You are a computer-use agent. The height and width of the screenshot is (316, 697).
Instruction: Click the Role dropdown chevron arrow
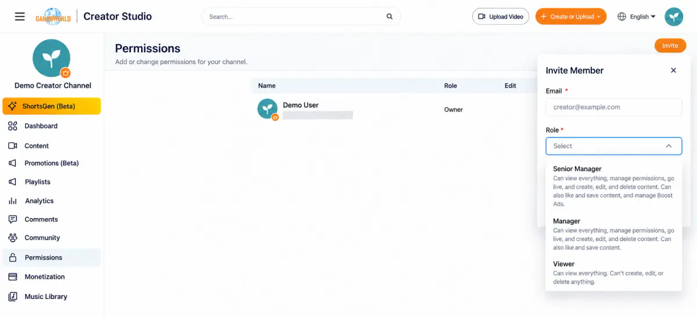(x=669, y=146)
